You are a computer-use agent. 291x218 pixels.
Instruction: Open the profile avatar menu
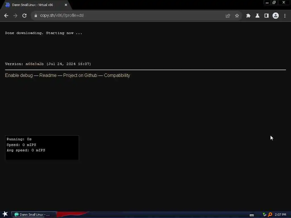pos(276,16)
